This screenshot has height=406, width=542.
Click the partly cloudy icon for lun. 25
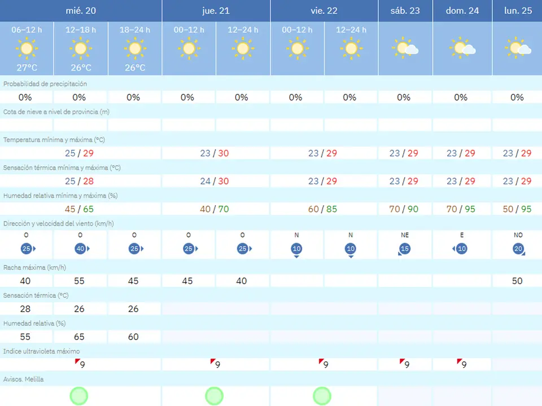point(518,47)
